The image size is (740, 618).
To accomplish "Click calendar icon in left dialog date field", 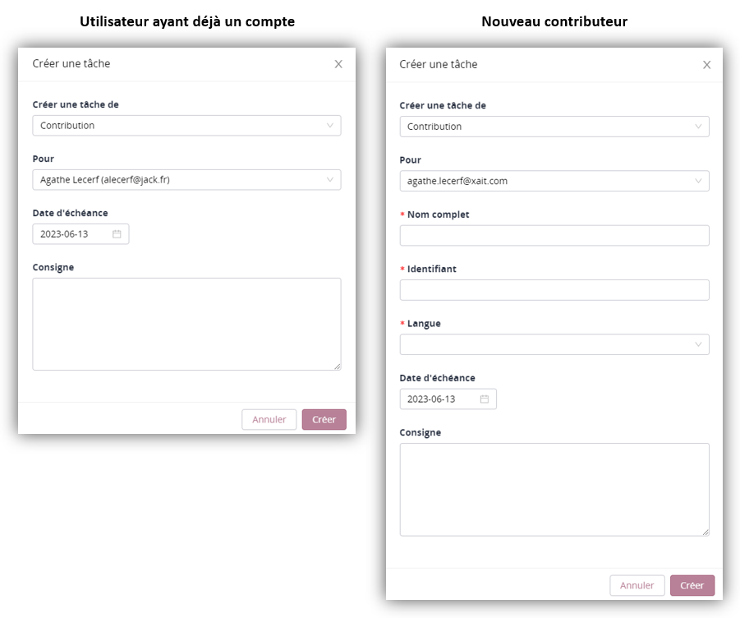I will point(117,234).
